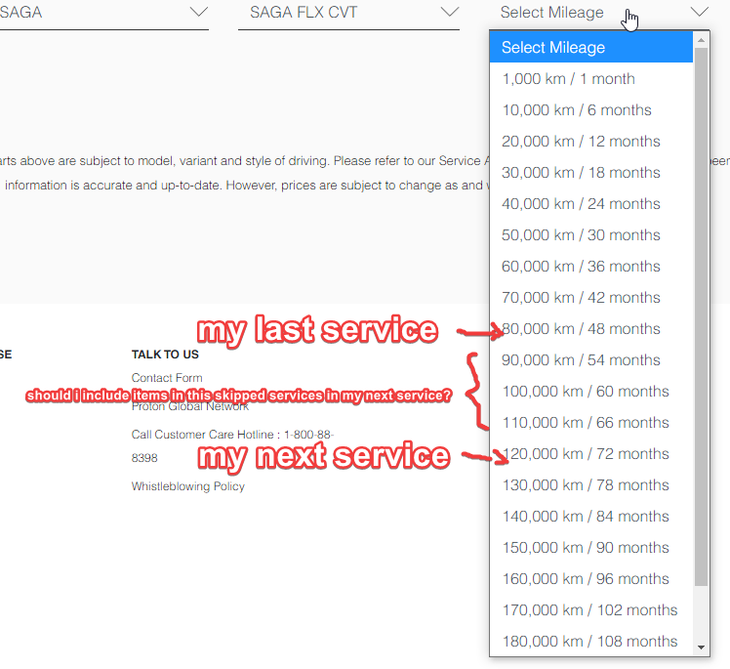The width and height of the screenshot is (730, 669).
Task: Open the Contact Form link
Action: click(167, 378)
